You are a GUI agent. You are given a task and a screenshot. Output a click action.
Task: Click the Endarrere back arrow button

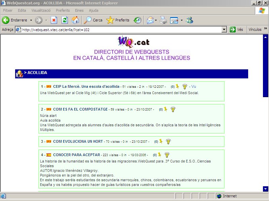(14, 20)
